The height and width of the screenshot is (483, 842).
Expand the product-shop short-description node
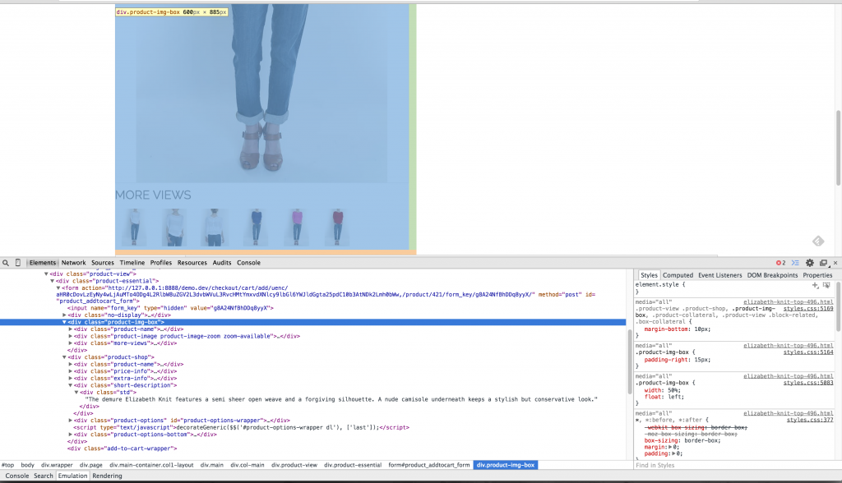tap(72, 384)
